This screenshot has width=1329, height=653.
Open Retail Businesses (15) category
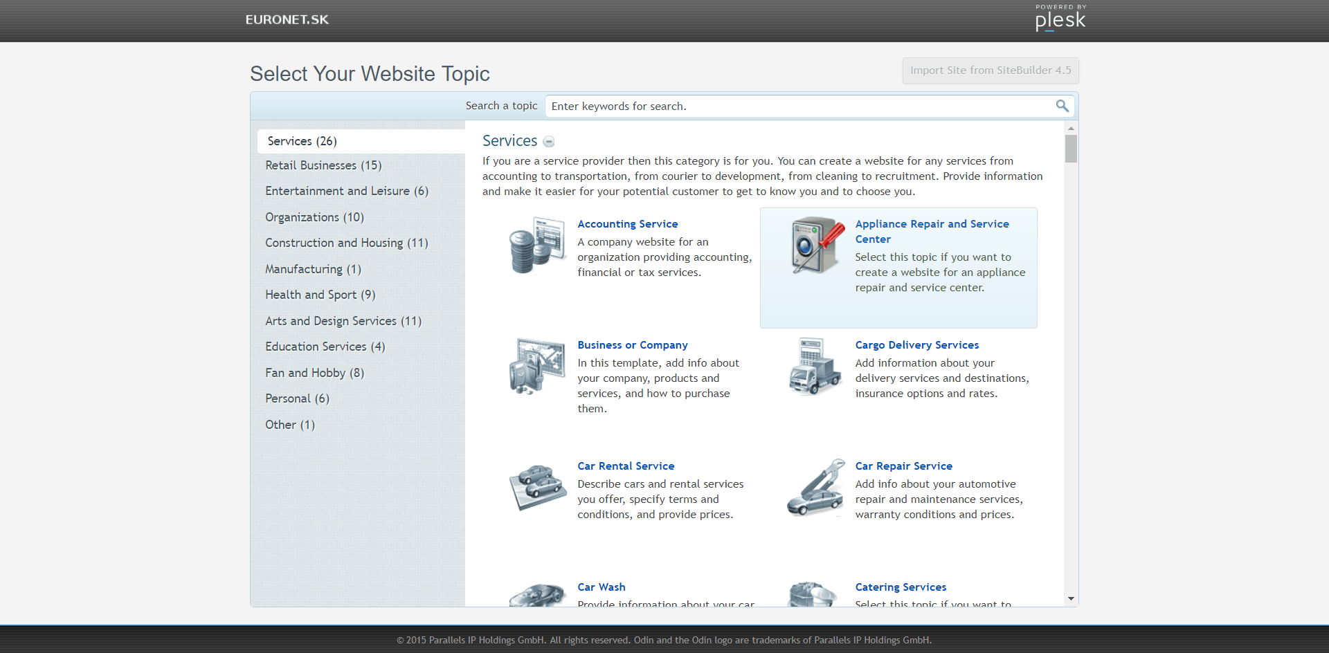pos(323,165)
